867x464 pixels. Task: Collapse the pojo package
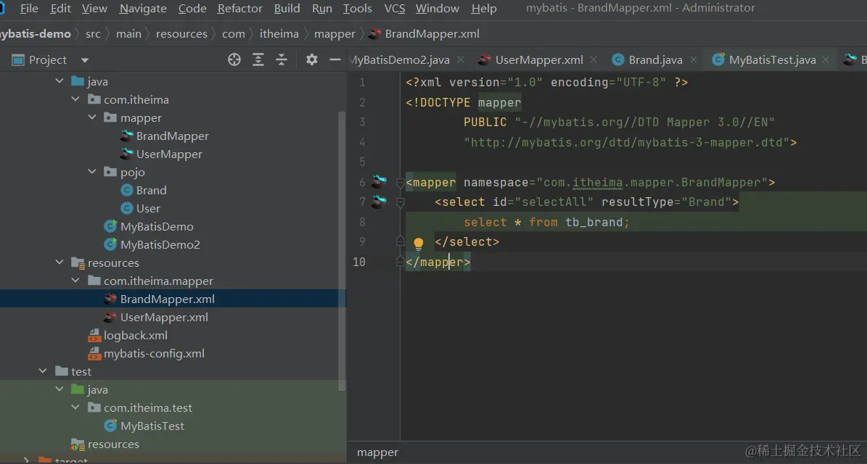tap(92, 172)
